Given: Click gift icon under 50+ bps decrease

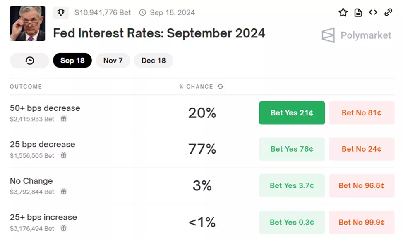Looking at the screenshot, I should (63, 119).
